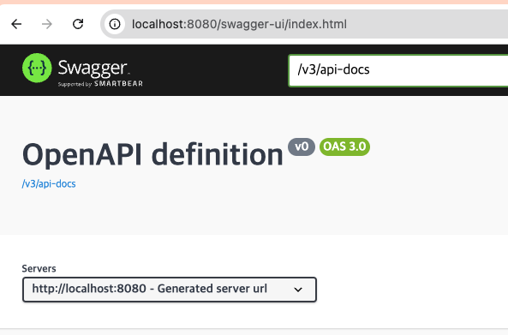Click the Servers label

[39, 268]
